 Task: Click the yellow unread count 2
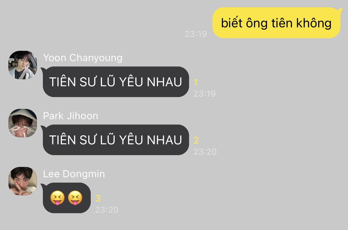pyautogui.click(x=196, y=140)
